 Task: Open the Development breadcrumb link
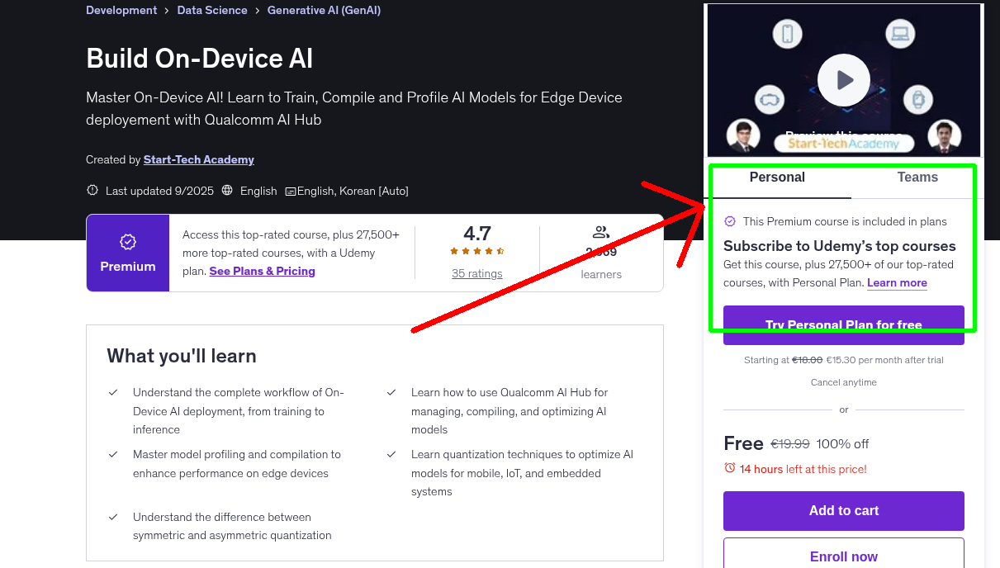pyautogui.click(x=121, y=11)
